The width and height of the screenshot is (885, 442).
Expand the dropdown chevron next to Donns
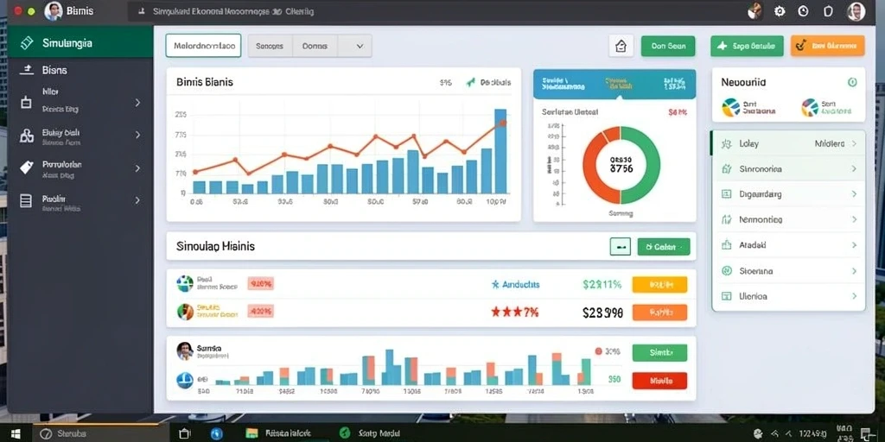pyautogui.click(x=360, y=47)
